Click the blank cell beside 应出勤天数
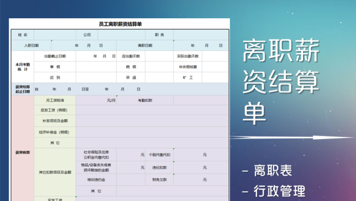 pyautogui.click(x=159, y=56)
